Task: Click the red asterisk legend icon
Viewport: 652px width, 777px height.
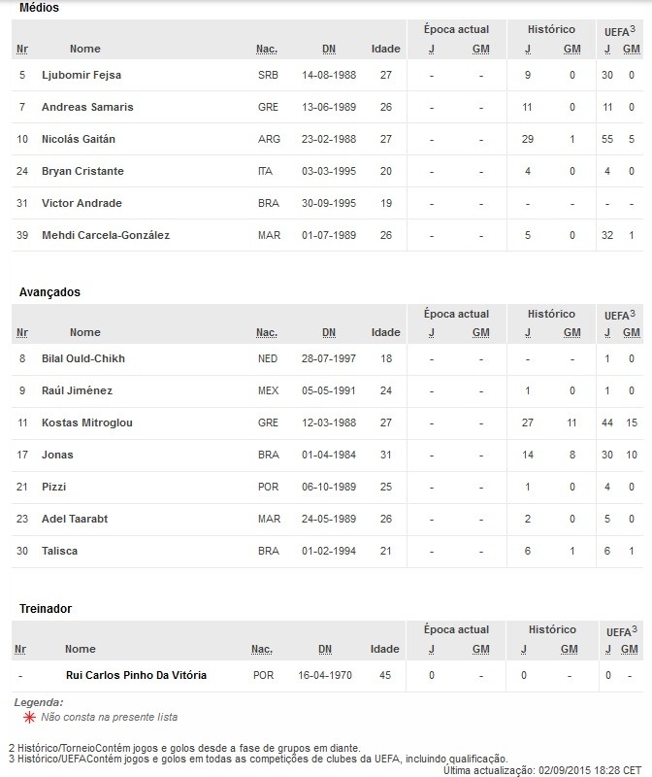Action: 26,717
